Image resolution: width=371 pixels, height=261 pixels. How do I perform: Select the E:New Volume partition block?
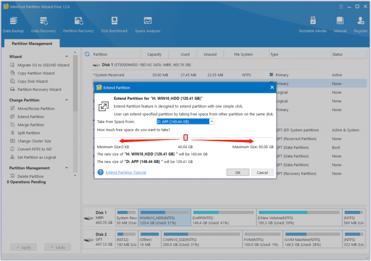pyautogui.click(x=299, y=217)
